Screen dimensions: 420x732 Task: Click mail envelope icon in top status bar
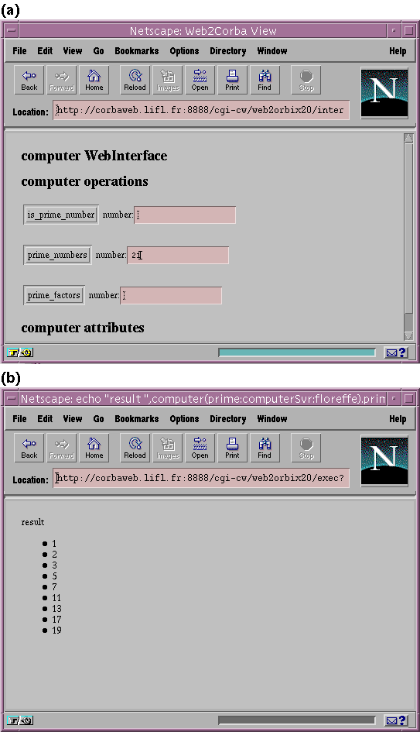click(396, 352)
